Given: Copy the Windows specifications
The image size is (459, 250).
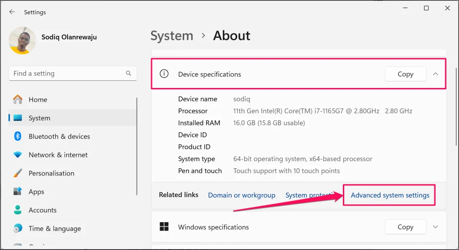Looking at the screenshot, I should (x=405, y=227).
